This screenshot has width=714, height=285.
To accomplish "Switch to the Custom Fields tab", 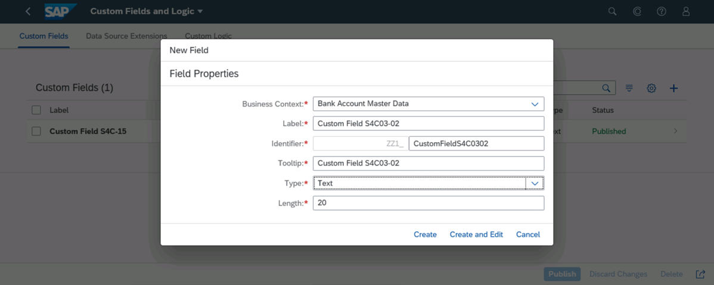I will coord(44,36).
